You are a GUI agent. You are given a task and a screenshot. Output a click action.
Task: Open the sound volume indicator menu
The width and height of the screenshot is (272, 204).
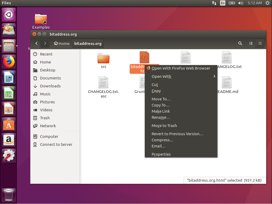tap(240, 3)
